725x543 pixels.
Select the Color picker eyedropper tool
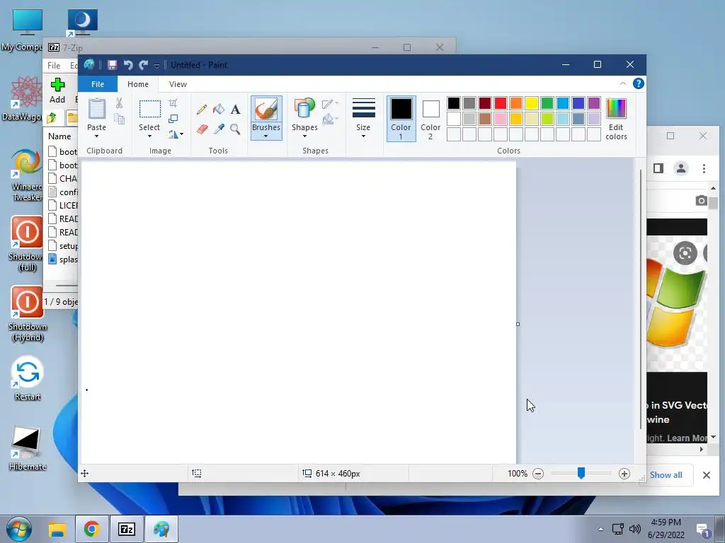pyautogui.click(x=219, y=129)
